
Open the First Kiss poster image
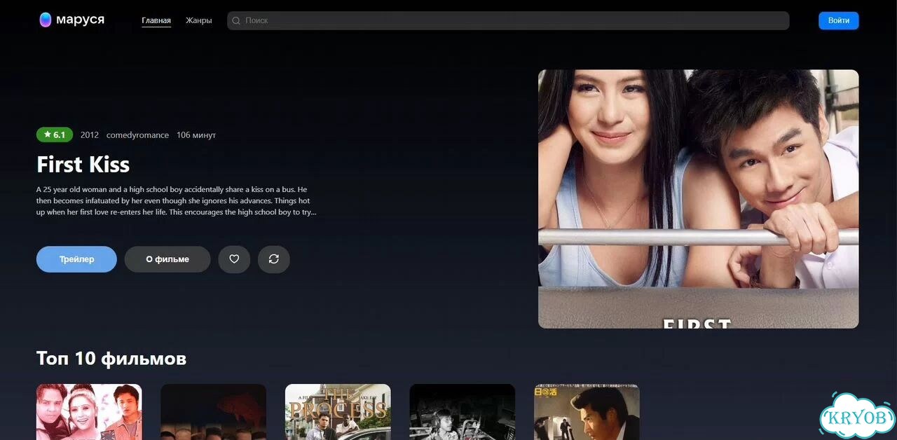(x=698, y=199)
